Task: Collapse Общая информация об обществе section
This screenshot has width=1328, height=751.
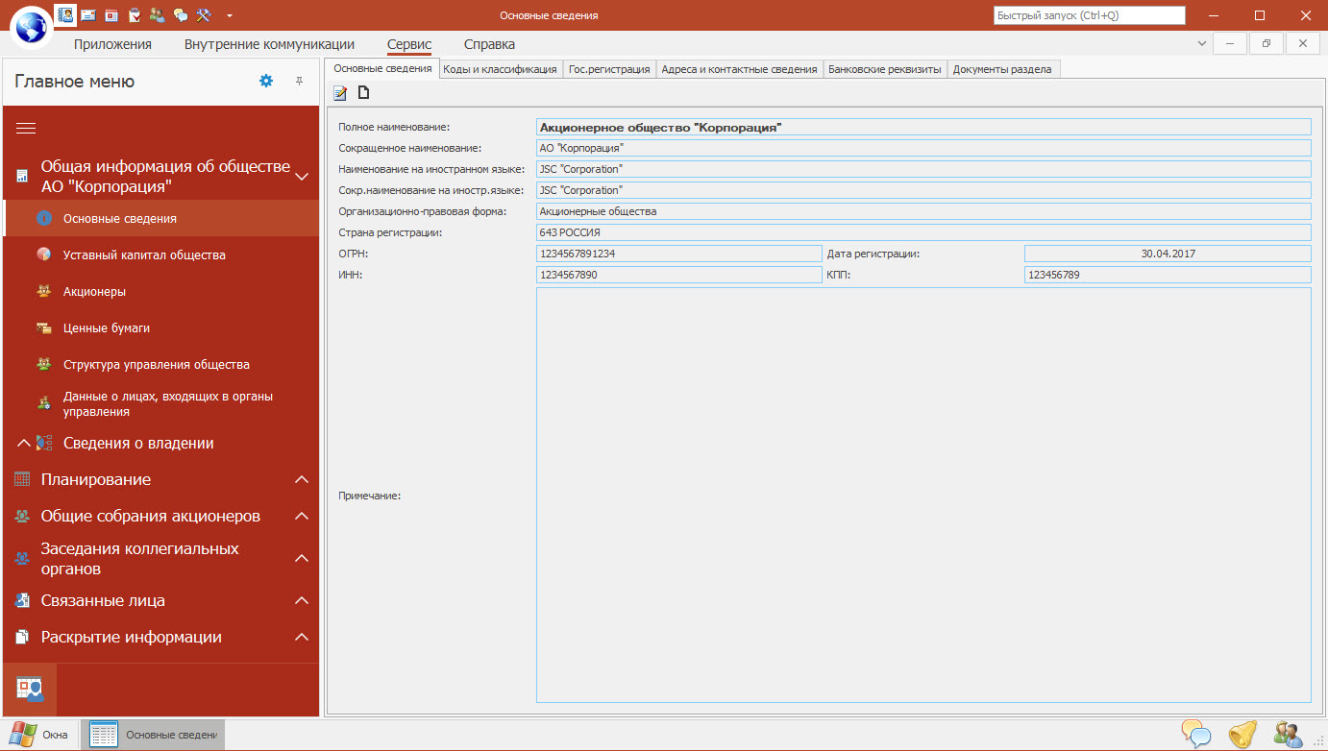Action: (301, 177)
